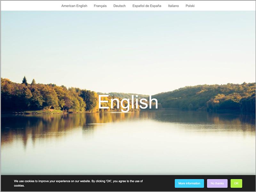Switch the site to Polski

[x=190, y=6]
